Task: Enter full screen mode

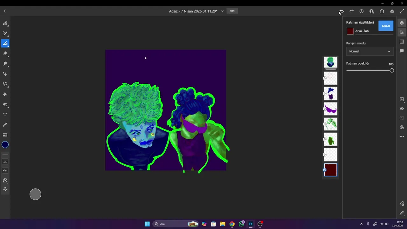Action: (x=402, y=11)
